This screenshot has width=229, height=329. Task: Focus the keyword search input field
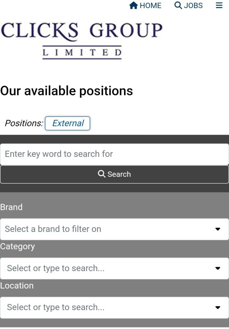[114, 154]
